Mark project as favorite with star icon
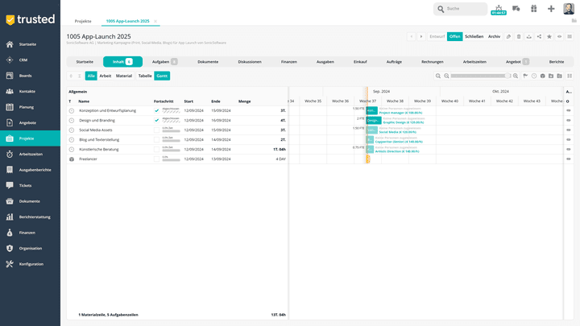 [x=549, y=36]
